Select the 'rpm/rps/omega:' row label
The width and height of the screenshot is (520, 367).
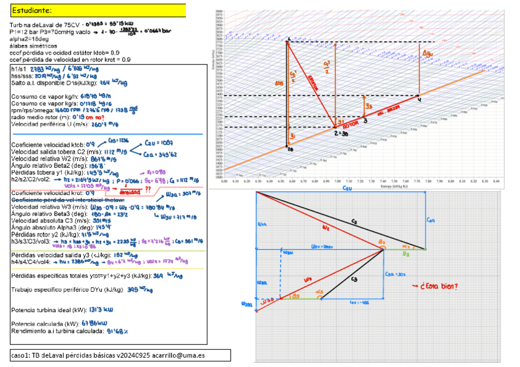(32, 111)
